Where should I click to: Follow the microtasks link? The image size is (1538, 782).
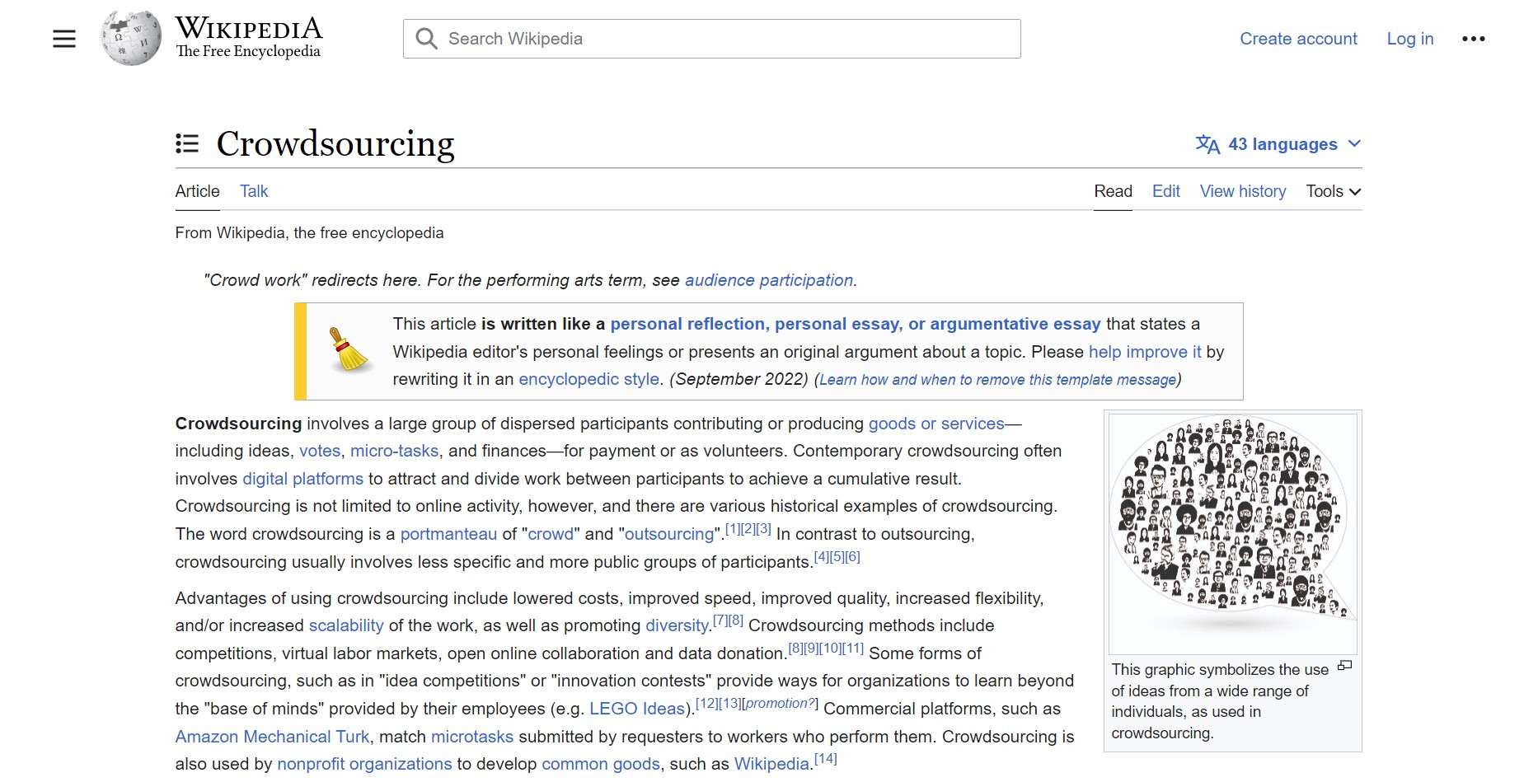pyautogui.click(x=472, y=737)
